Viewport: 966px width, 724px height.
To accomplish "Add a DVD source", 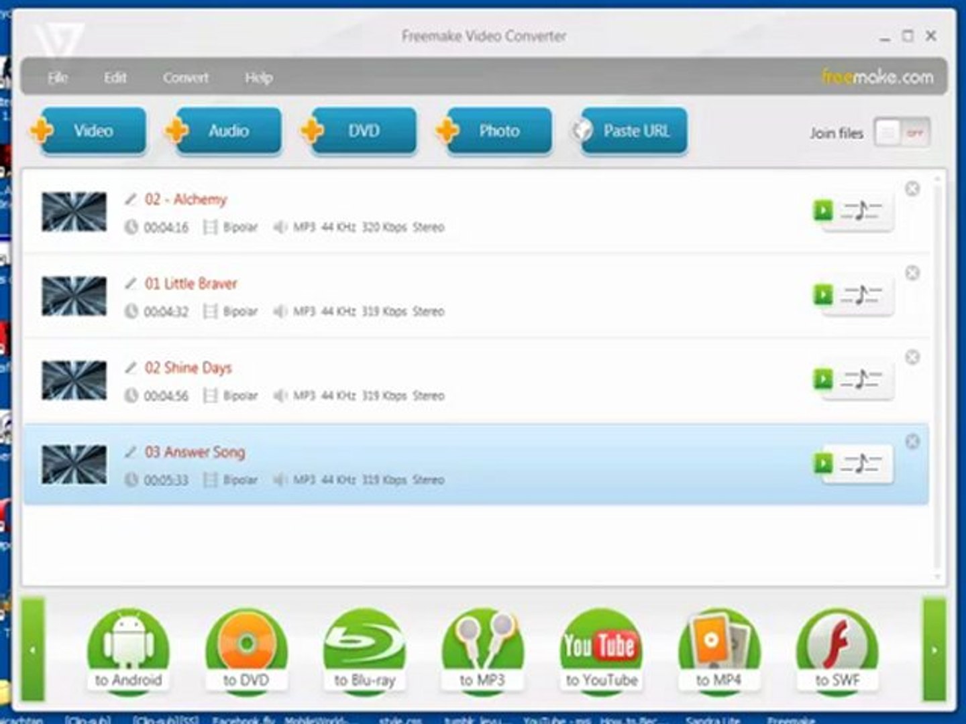I will [360, 131].
